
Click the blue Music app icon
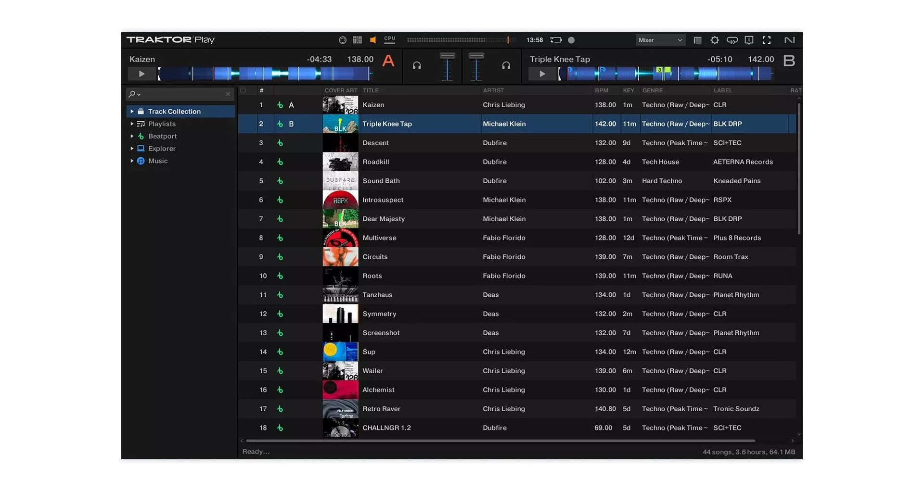(141, 161)
